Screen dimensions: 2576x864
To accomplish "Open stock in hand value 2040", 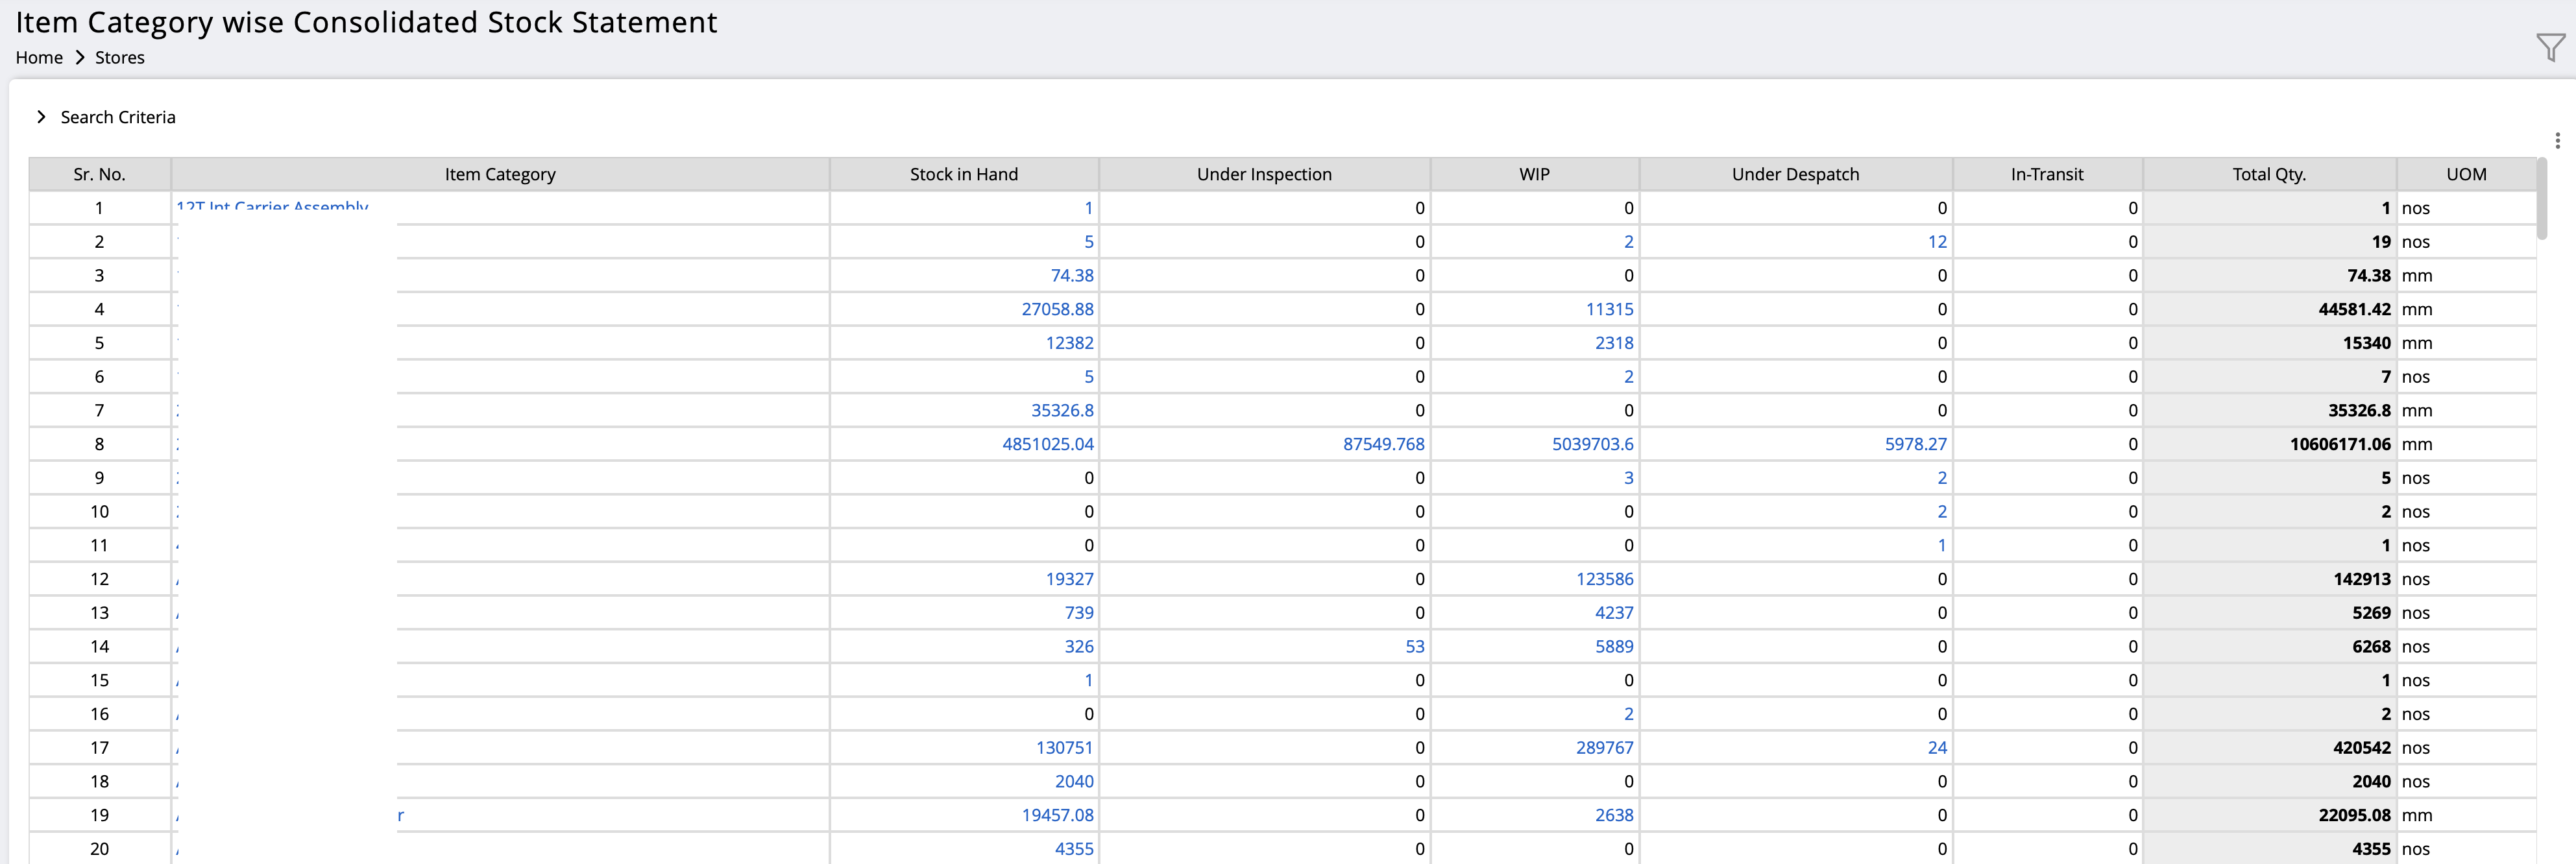I will coord(1074,782).
